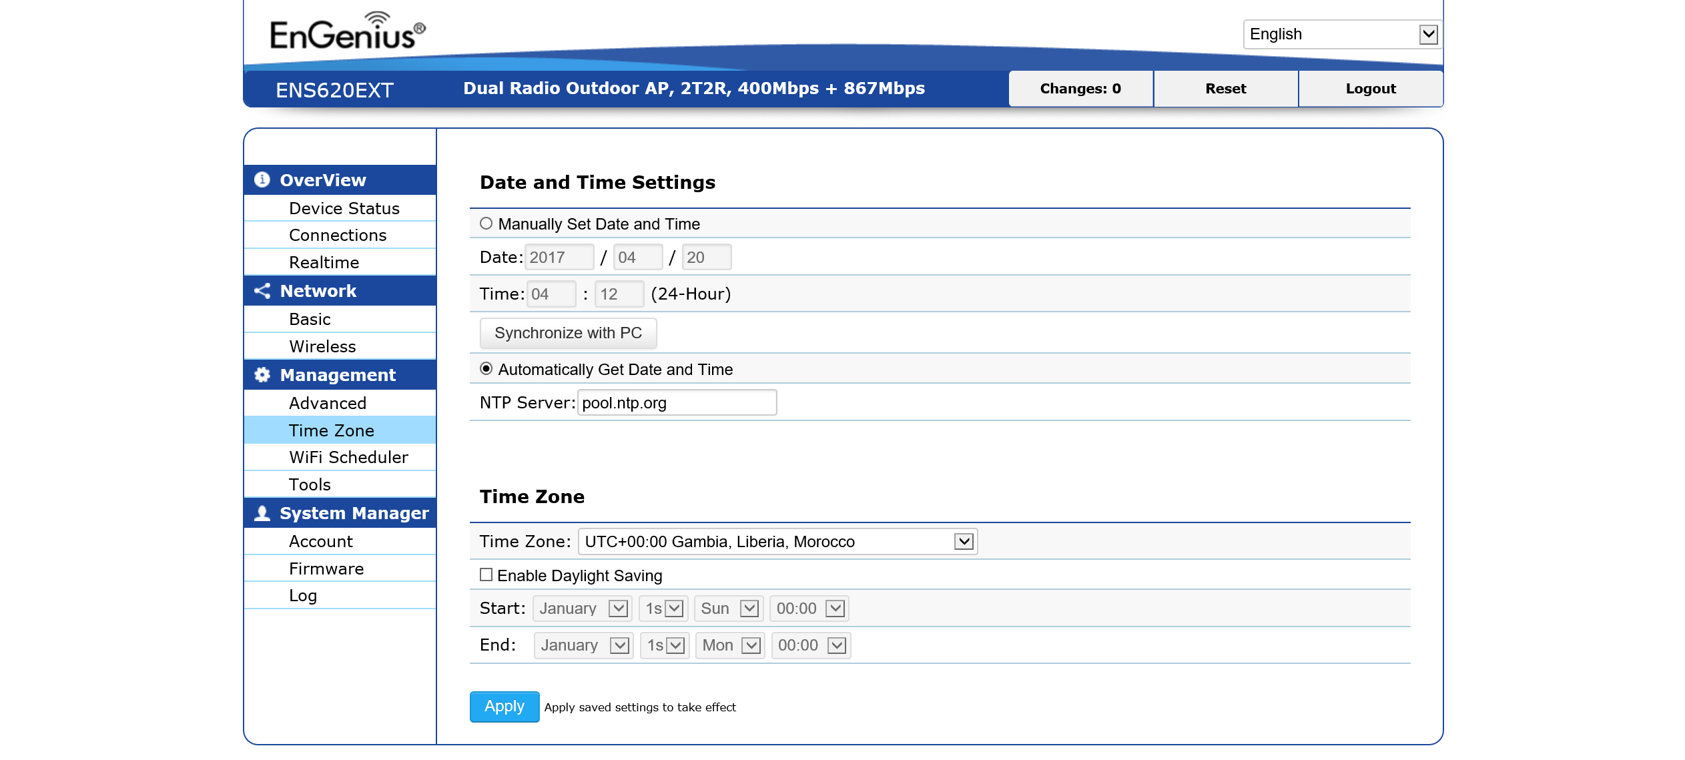This screenshot has height=760, width=1685.
Task: Open Advanced management page
Action: (340, 403)
